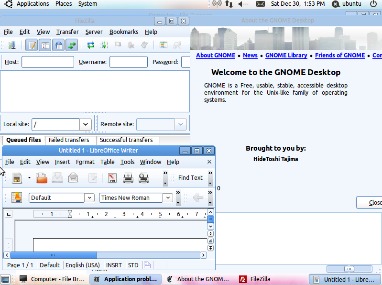Click English (USA) language in status bar
Image resolution: width=382 pixels, height=285 pixels.
click(x=83, y=265)
